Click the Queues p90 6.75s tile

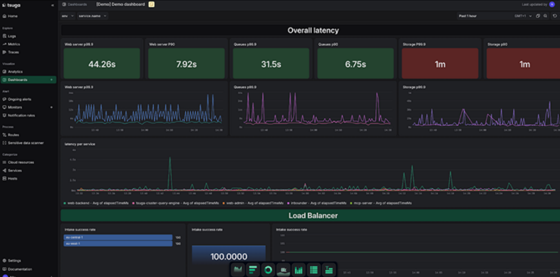click(x=355, y=63)
